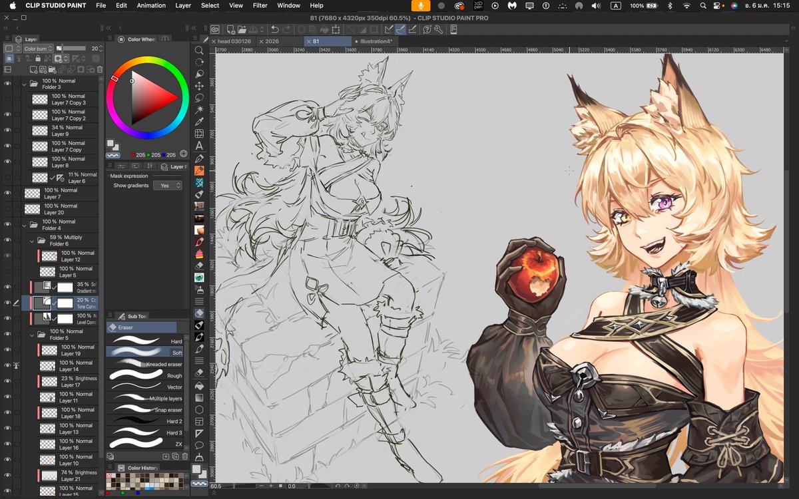The width and height of the screenshot is (799, 499).
Task: Select the highlighted orange Pen tool
Action: click(199, 170)
